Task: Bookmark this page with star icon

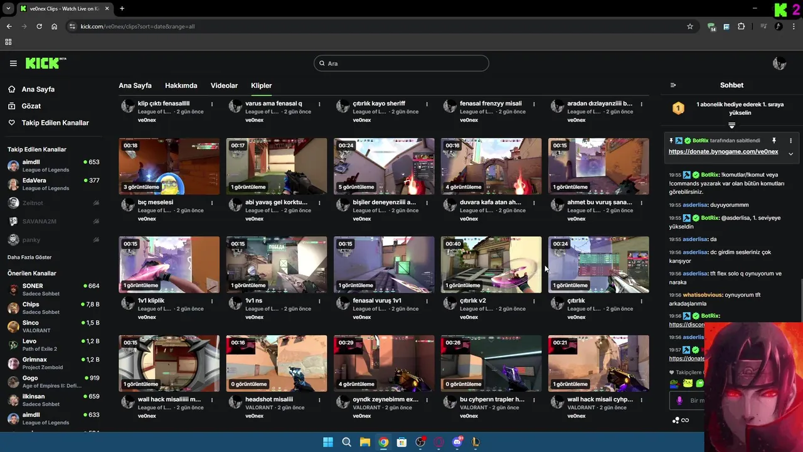Action: [x=690, y=26]
